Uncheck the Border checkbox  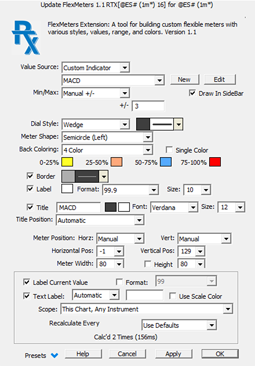(30, 176)
